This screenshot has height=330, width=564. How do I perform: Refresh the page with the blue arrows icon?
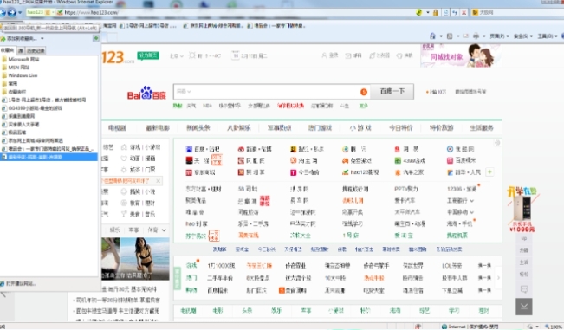coord(455,13)
